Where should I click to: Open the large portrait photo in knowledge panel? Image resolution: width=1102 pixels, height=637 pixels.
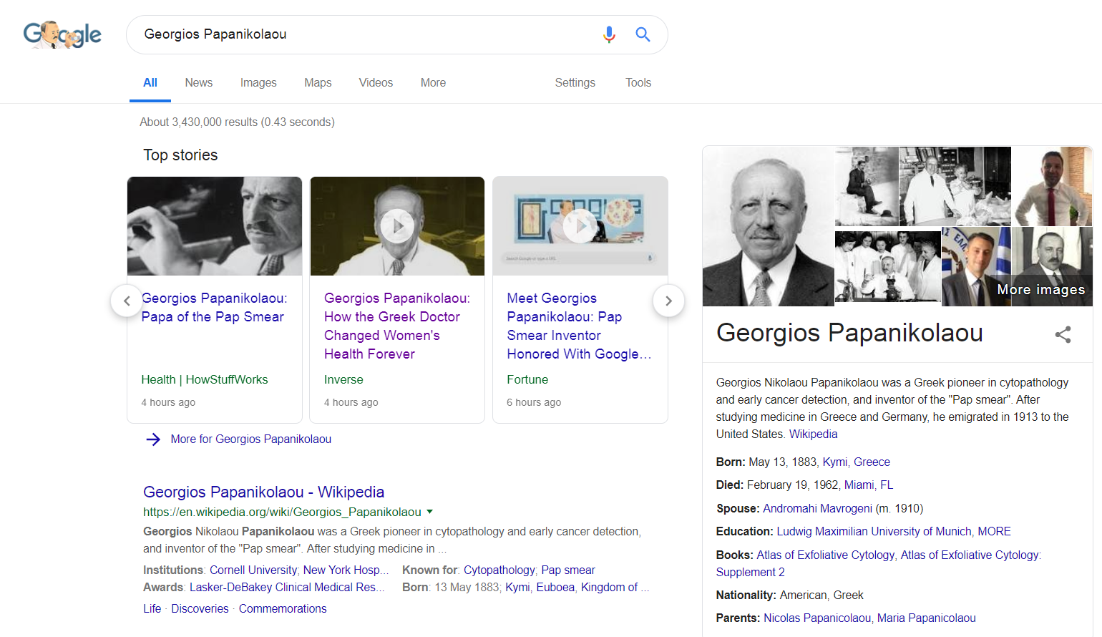pos(768,226)
